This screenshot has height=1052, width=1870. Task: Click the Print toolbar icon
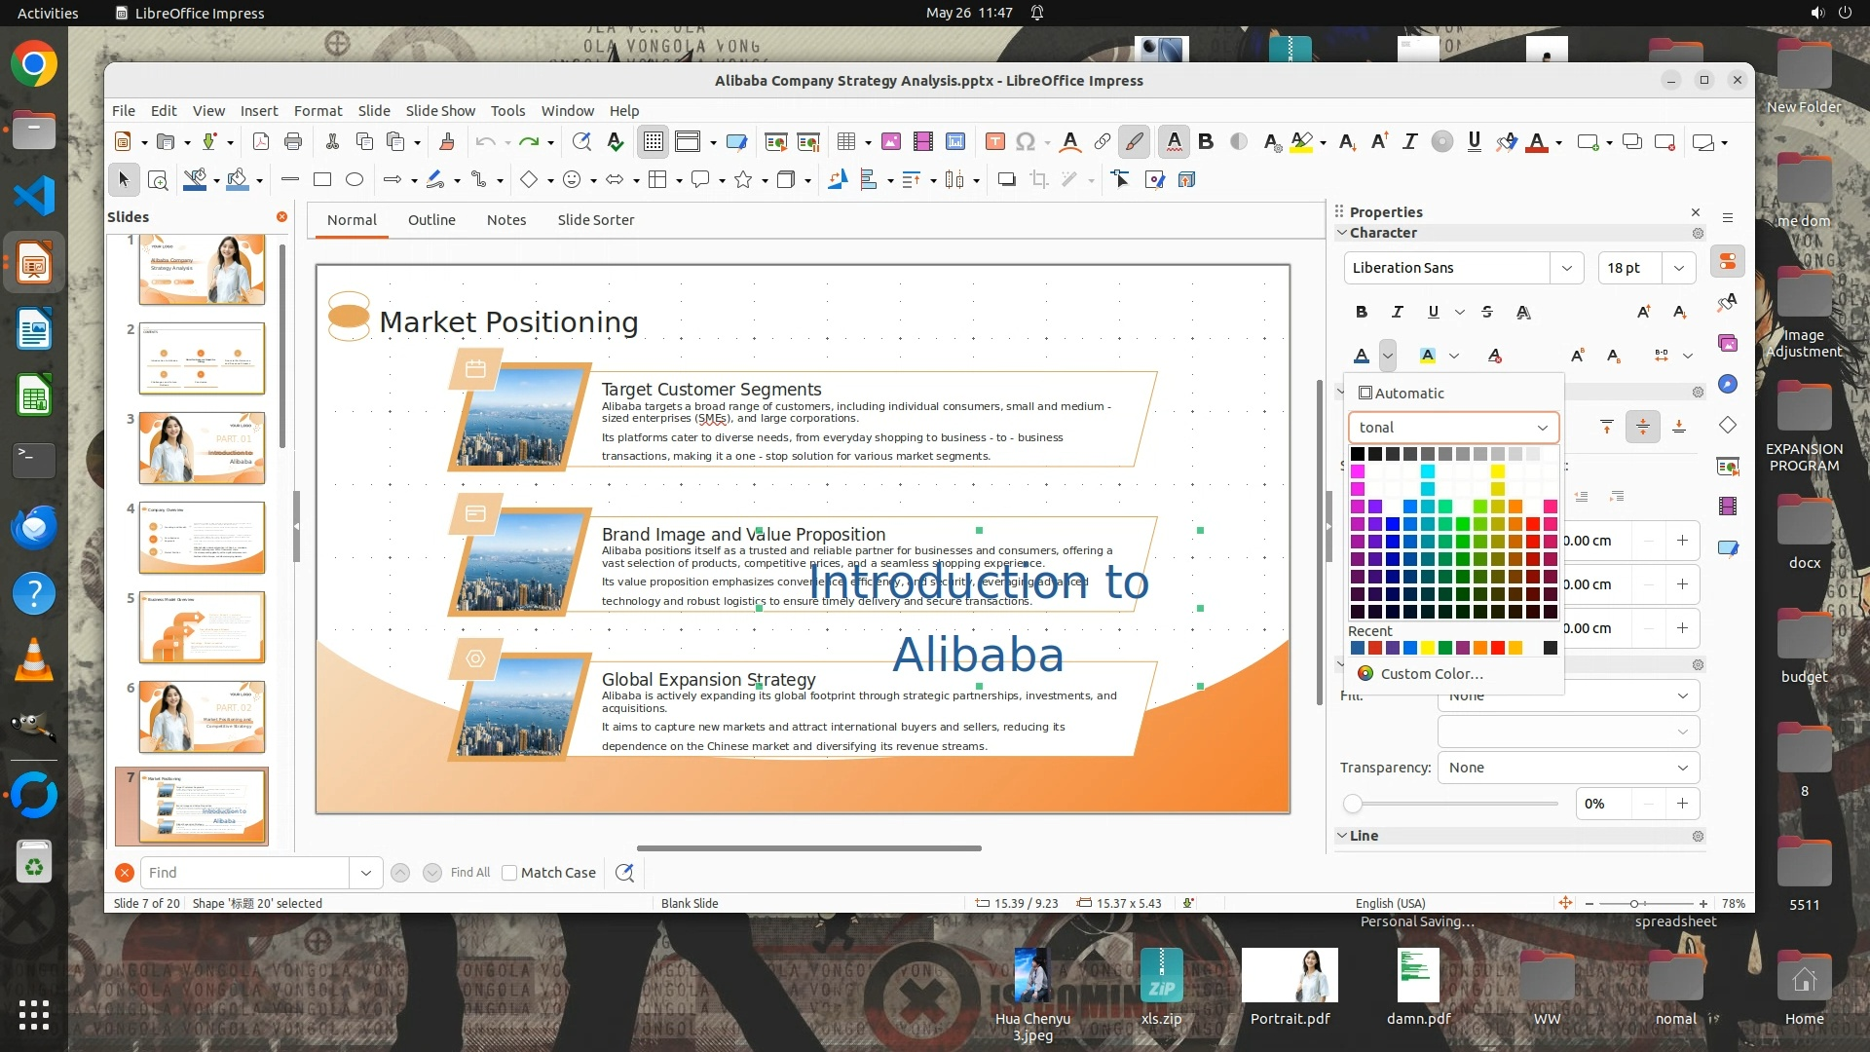coord(293,142)
